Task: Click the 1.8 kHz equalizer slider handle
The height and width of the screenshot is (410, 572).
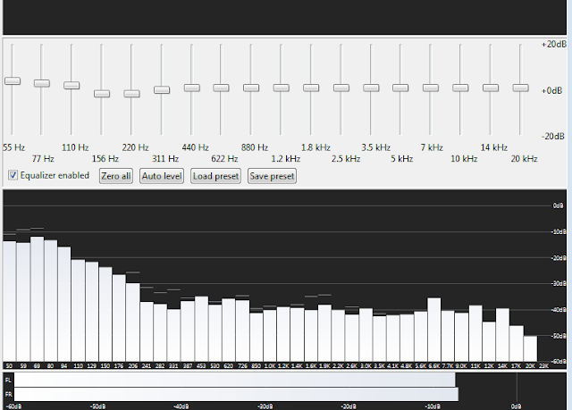Action: pyautogui.click(x=311, y=88)
